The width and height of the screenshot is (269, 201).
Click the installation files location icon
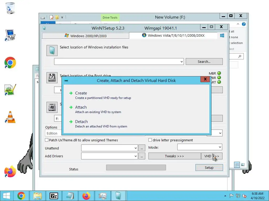pyautogui.click(x=52, y=51)
